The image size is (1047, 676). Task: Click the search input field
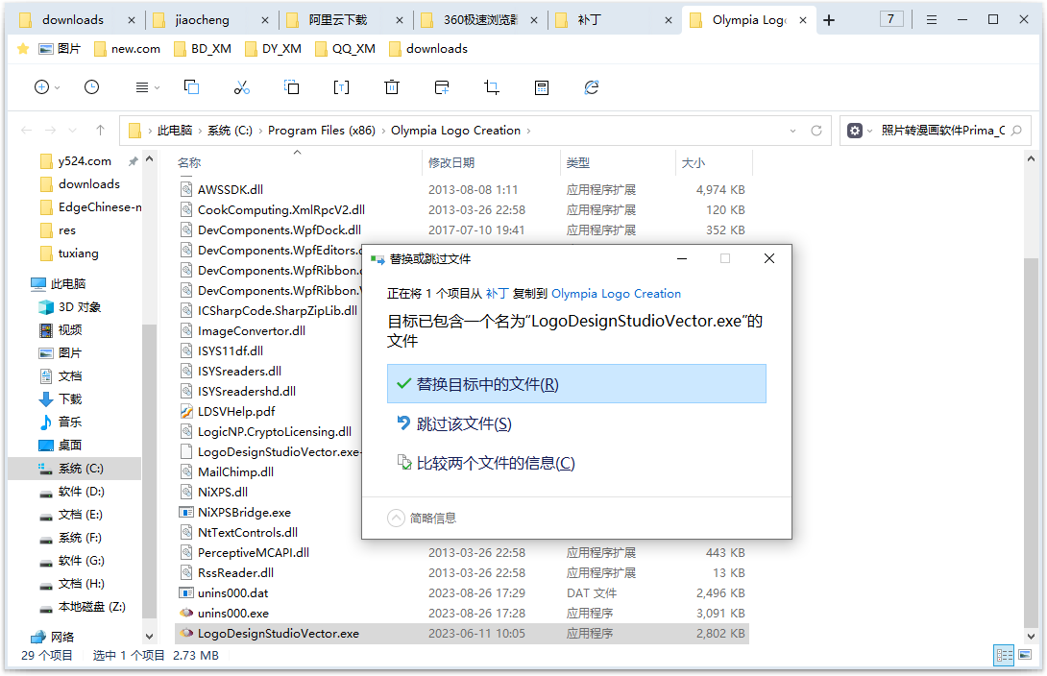(x=943, y=131)
